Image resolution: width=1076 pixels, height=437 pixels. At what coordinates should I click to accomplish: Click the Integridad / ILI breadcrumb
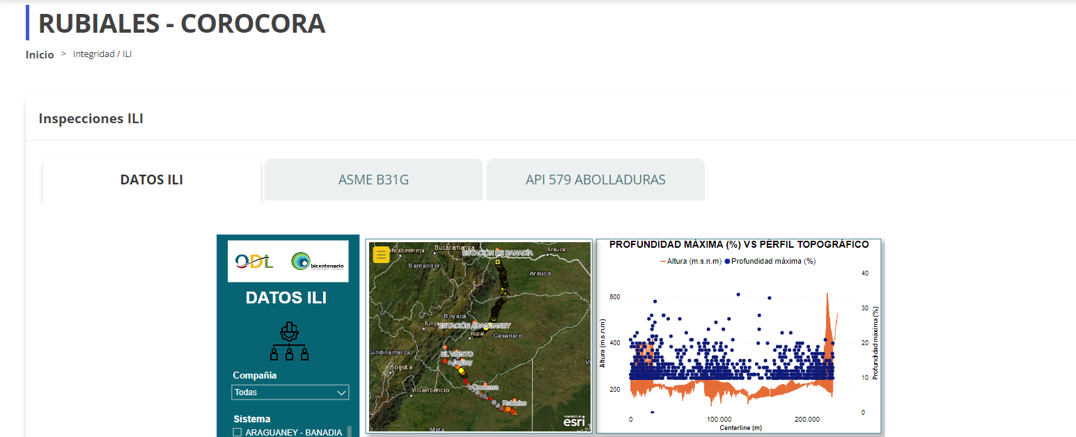coord(102,54)
